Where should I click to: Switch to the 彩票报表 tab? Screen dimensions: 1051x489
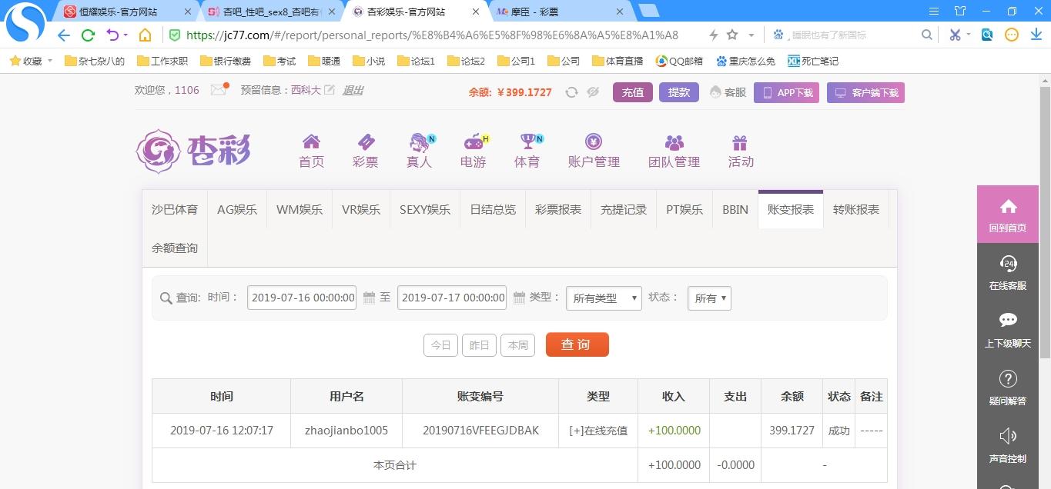(x=558, y=209)
